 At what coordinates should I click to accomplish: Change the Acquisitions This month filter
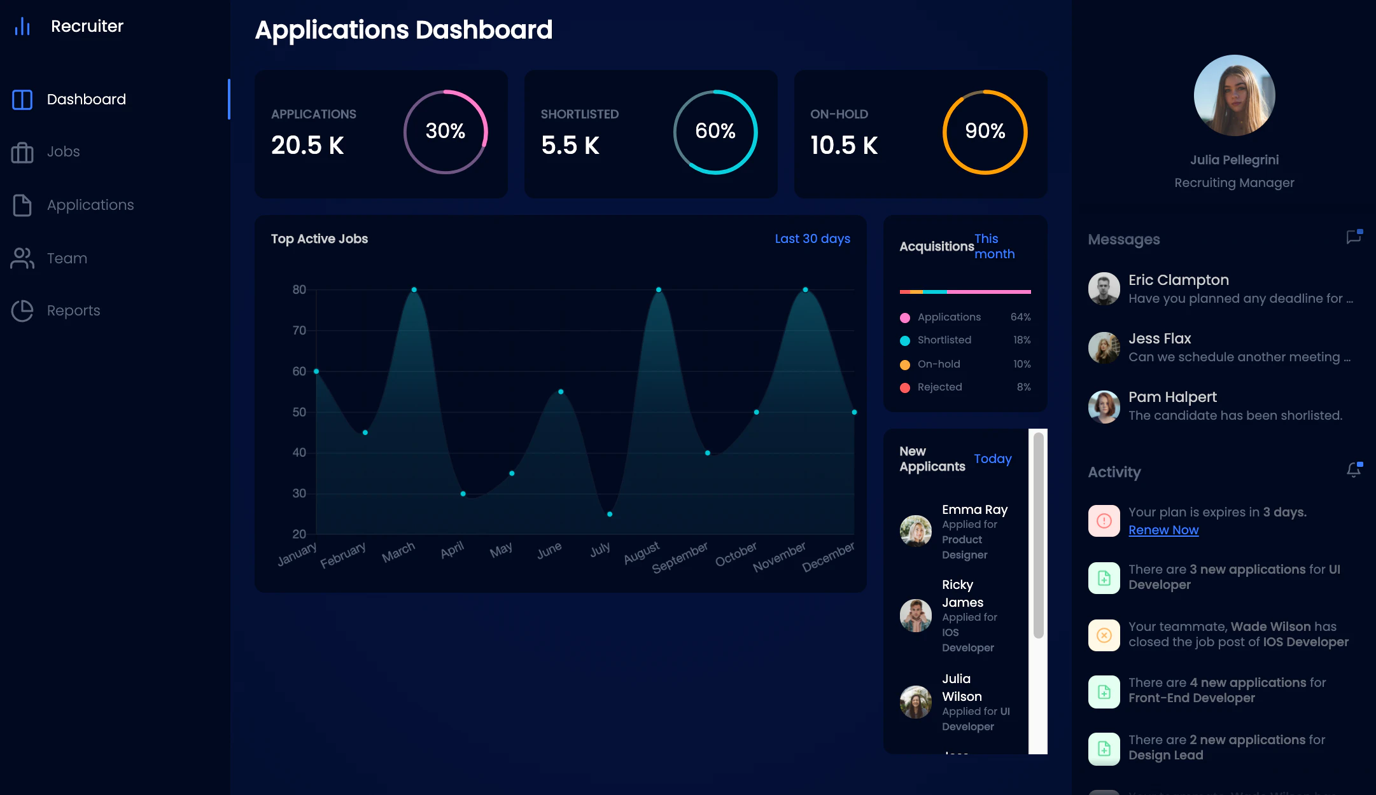tap(994, 246)
